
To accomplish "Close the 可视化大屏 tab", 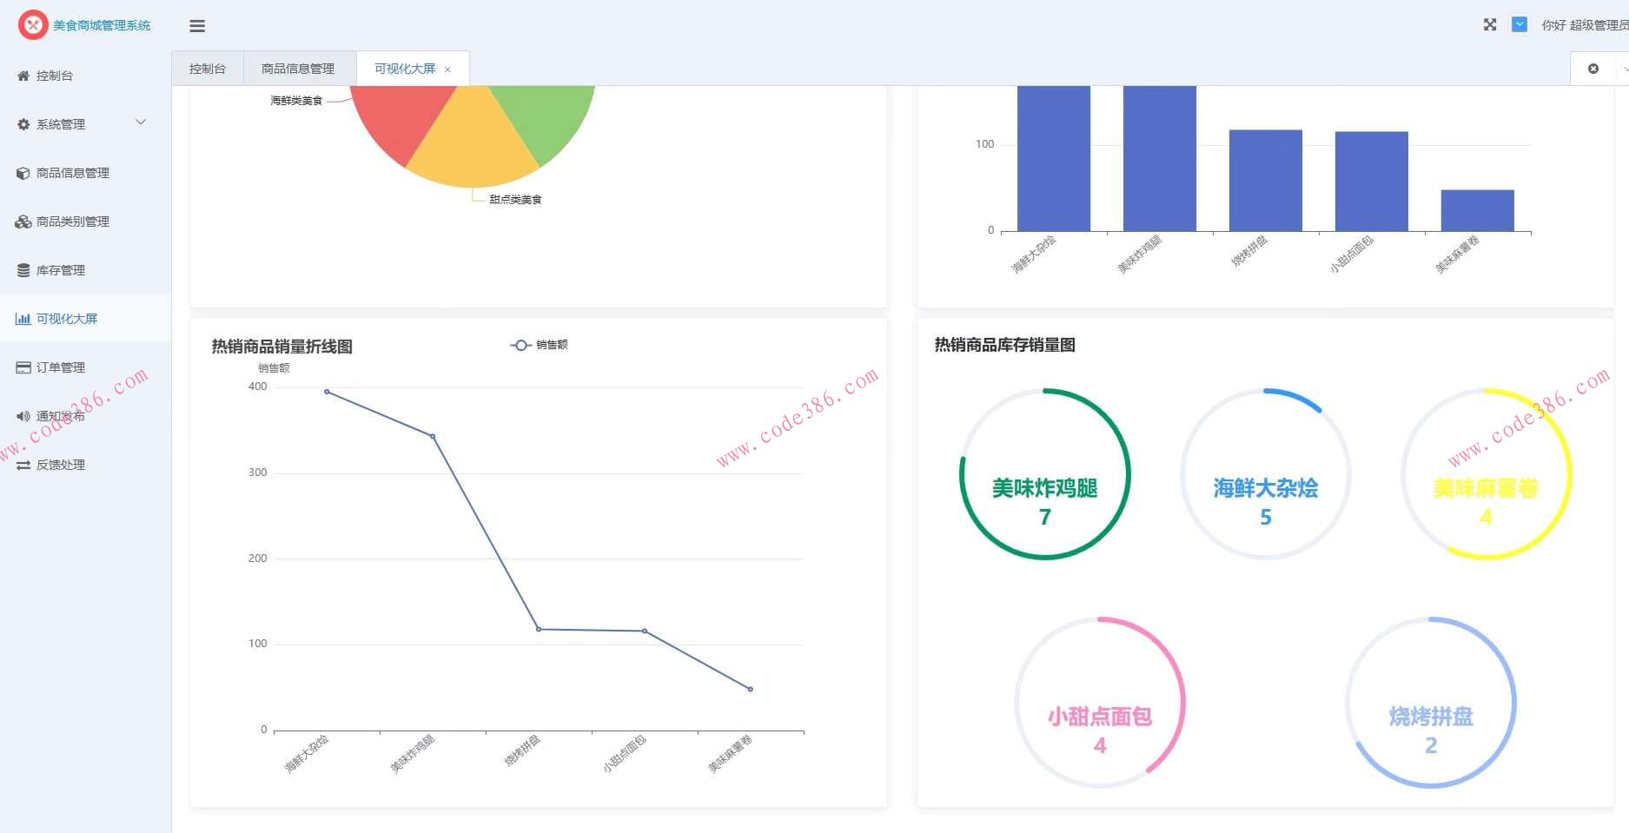I will [447, 69].
